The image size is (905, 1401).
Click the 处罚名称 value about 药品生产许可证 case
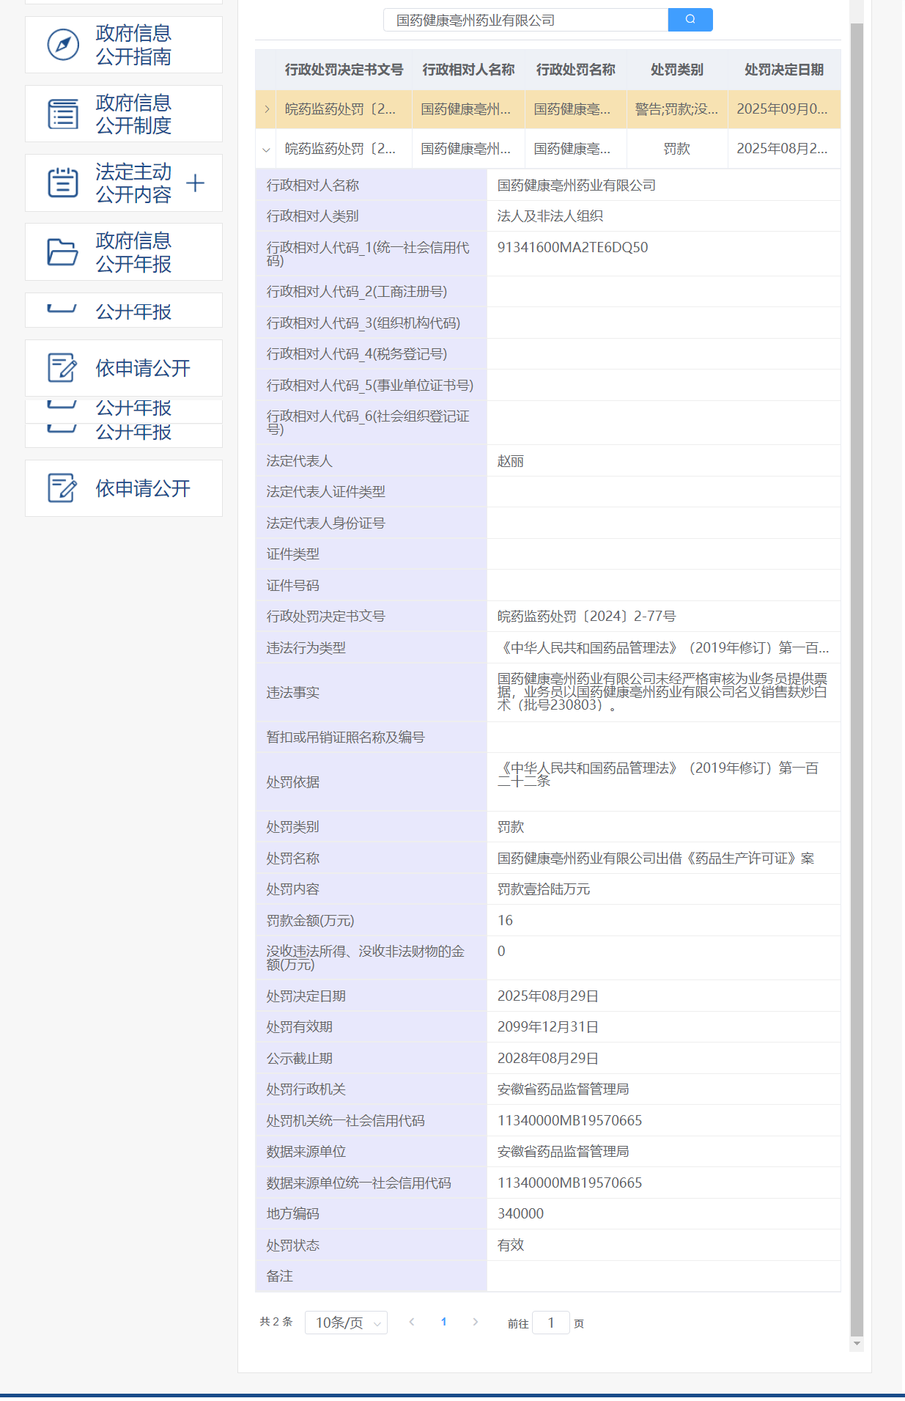(x=656, y=858)
